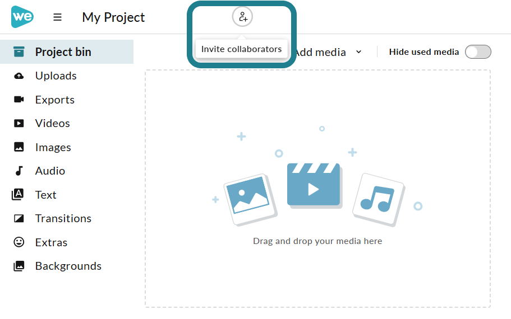The width and height of the screenshot is (511, 319).
Task: Click the Invite collaborators tooltip
Action: point(242,49)
